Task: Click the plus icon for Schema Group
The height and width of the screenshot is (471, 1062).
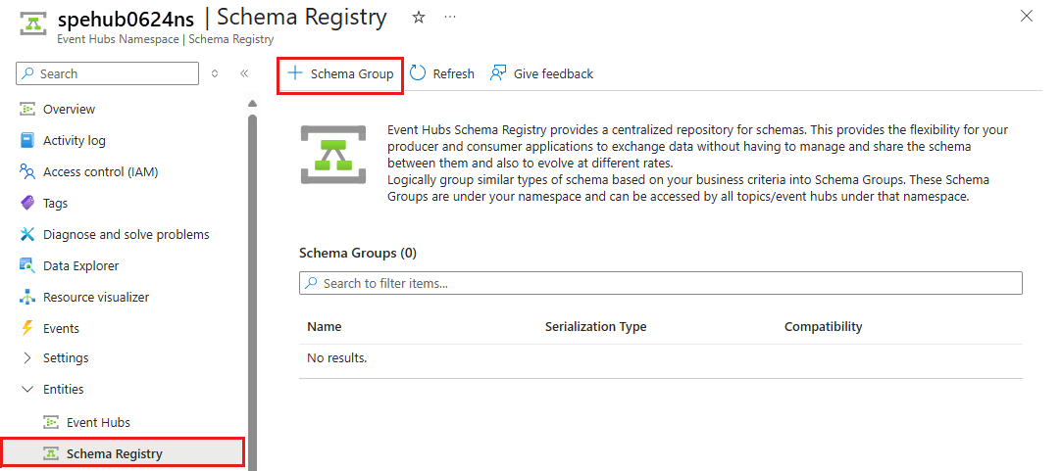Action: 295,73
